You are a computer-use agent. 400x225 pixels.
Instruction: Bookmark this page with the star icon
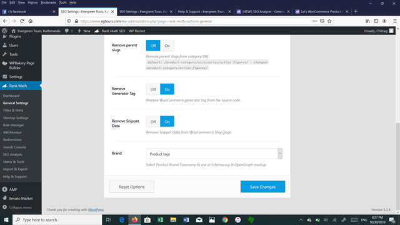tap(329, 21)
